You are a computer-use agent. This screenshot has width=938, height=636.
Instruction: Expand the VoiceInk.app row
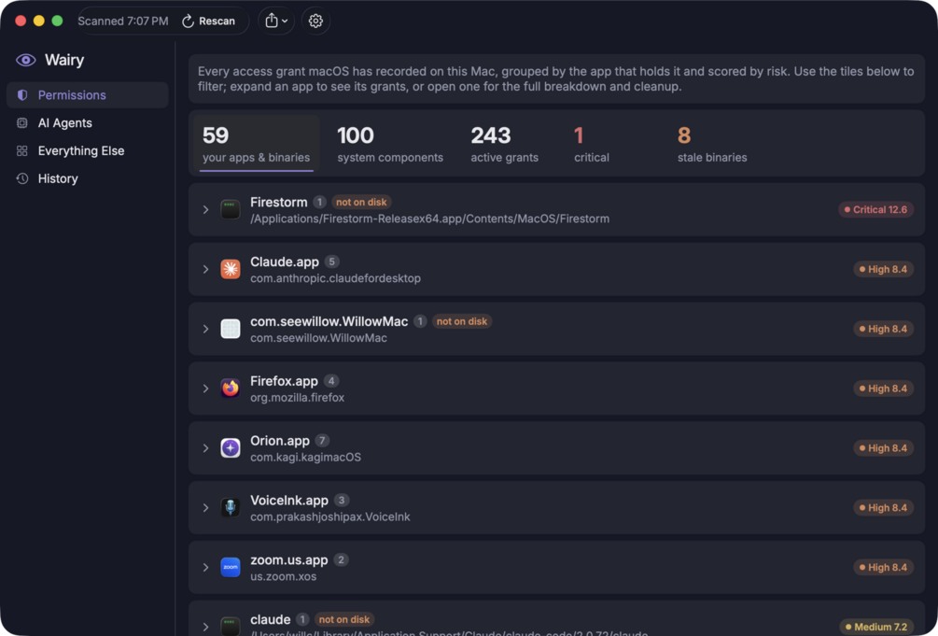pyautogui.click(x=205, y=508)
